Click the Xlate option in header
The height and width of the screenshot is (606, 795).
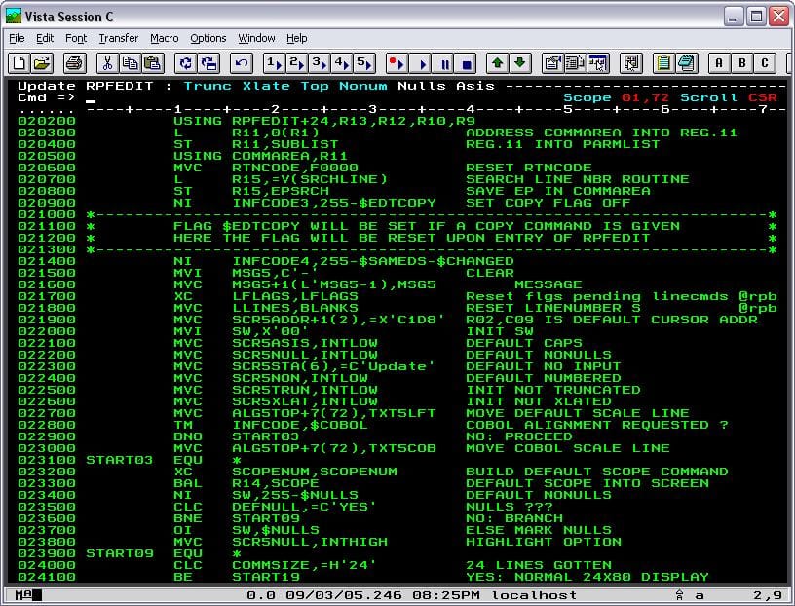point(266,86)
